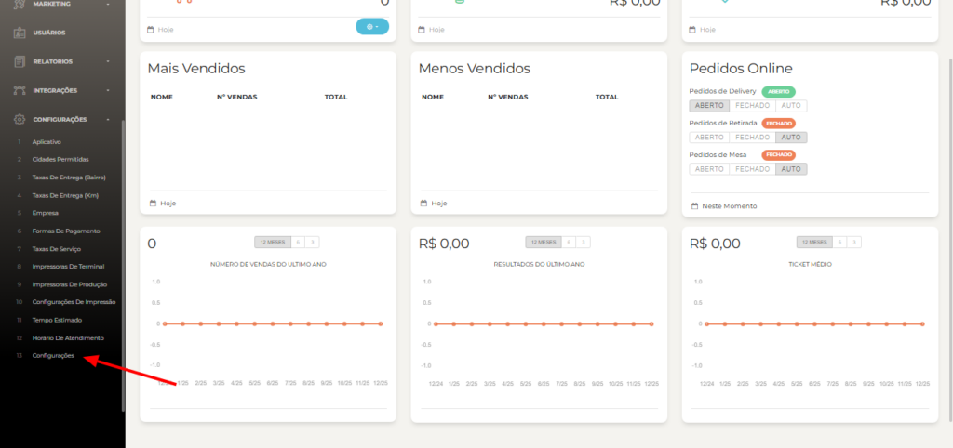The image size is (953, 448).
Task: Open the Horário De Atendimento menu item
Action: (x=68, y=337)
